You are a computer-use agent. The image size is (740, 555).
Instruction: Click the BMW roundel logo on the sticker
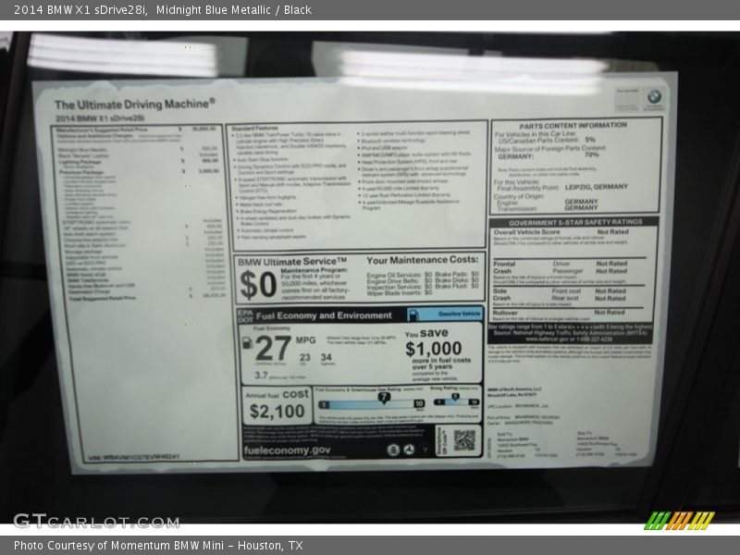tap(654, 97)
